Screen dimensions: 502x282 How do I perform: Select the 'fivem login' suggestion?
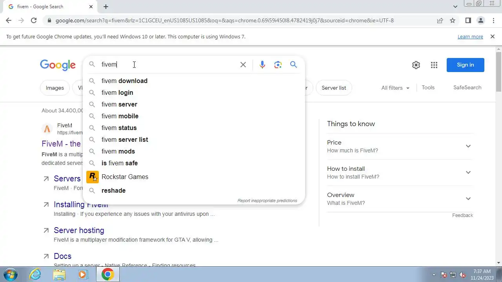click(x=194, y=92)
